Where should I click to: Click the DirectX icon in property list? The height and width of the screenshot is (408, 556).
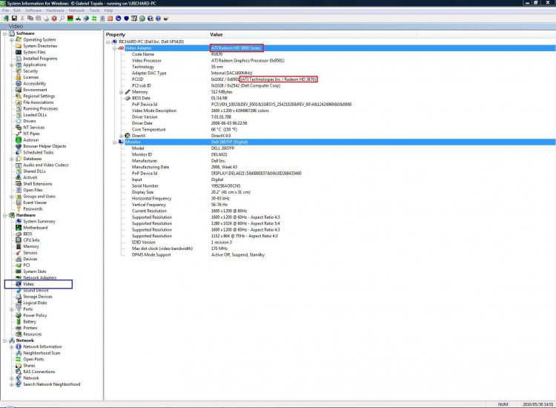(x=128, y=136)
